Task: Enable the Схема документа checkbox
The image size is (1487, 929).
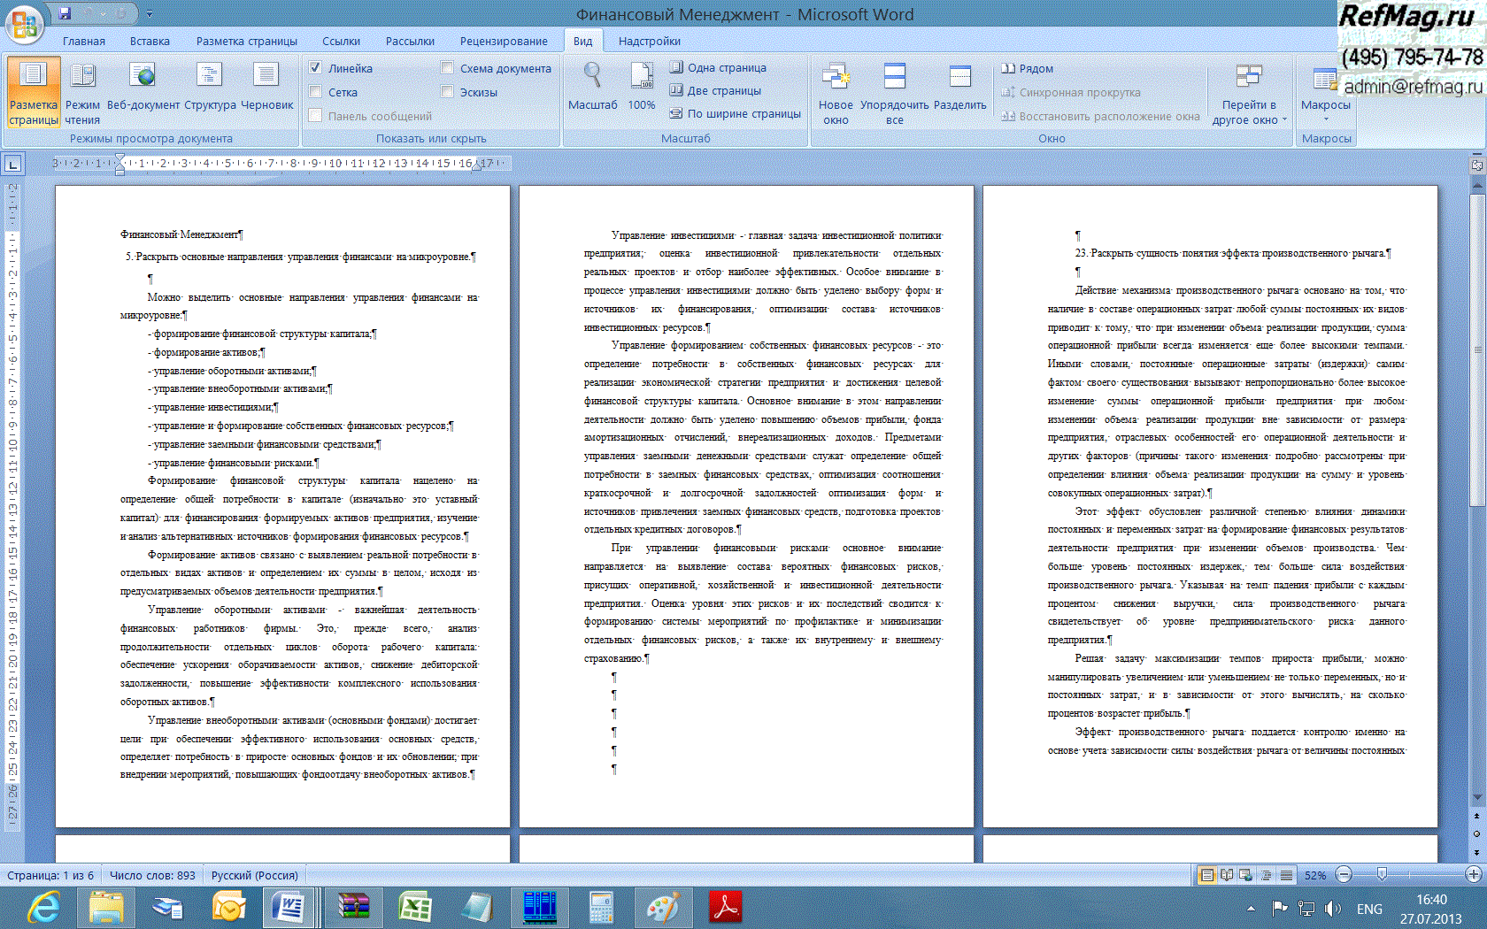Action: [x=448, y=68]
